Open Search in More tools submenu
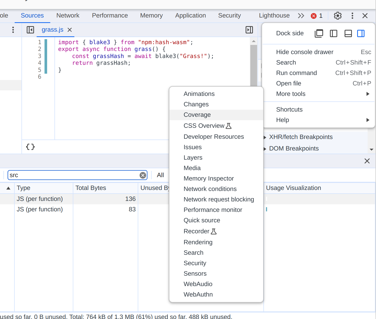 pyautogui.click(x=216, y=253)
